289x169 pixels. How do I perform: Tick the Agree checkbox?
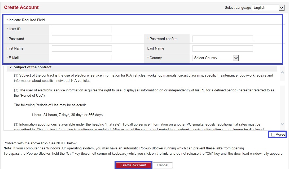273,135
